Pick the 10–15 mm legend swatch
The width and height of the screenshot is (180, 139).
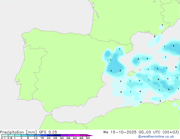coord(38,135)
